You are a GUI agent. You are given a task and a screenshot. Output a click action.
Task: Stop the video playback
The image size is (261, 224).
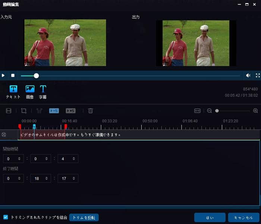[13, 75]
